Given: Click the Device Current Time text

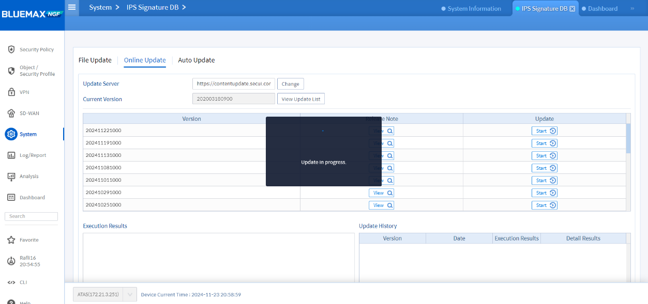Looking at the screenshot, I should [x=191, y=295].
